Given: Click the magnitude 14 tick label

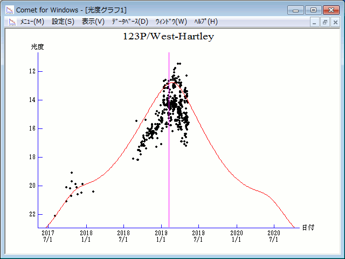Looking at the screenshot, I should 33,100.
